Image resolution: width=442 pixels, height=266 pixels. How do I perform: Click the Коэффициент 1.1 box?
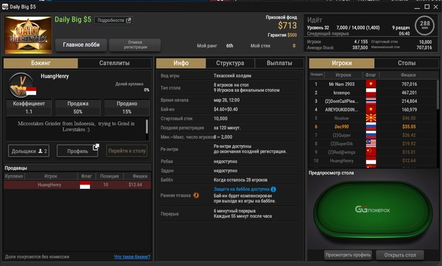[x=29, y=107]
